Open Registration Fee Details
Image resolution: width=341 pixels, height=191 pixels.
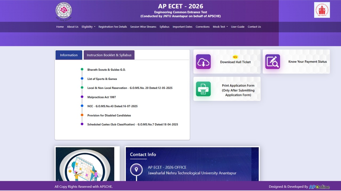tap(113, 27)
